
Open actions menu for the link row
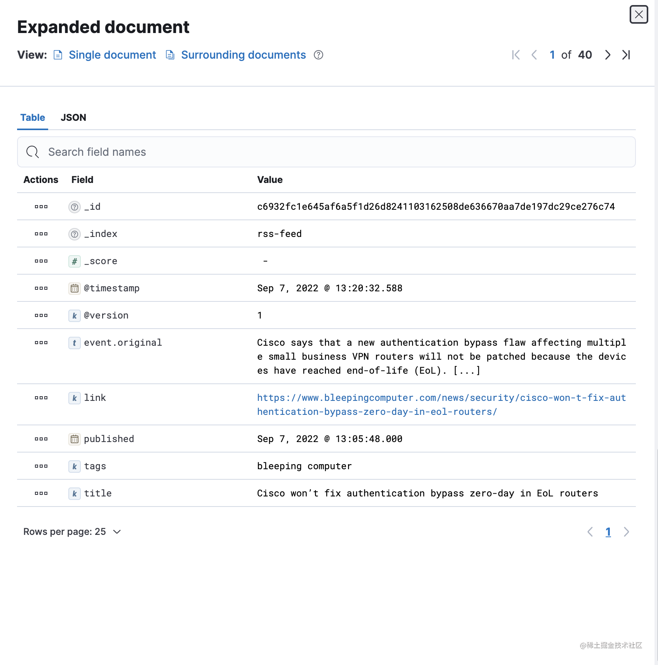tap(41, 398)
